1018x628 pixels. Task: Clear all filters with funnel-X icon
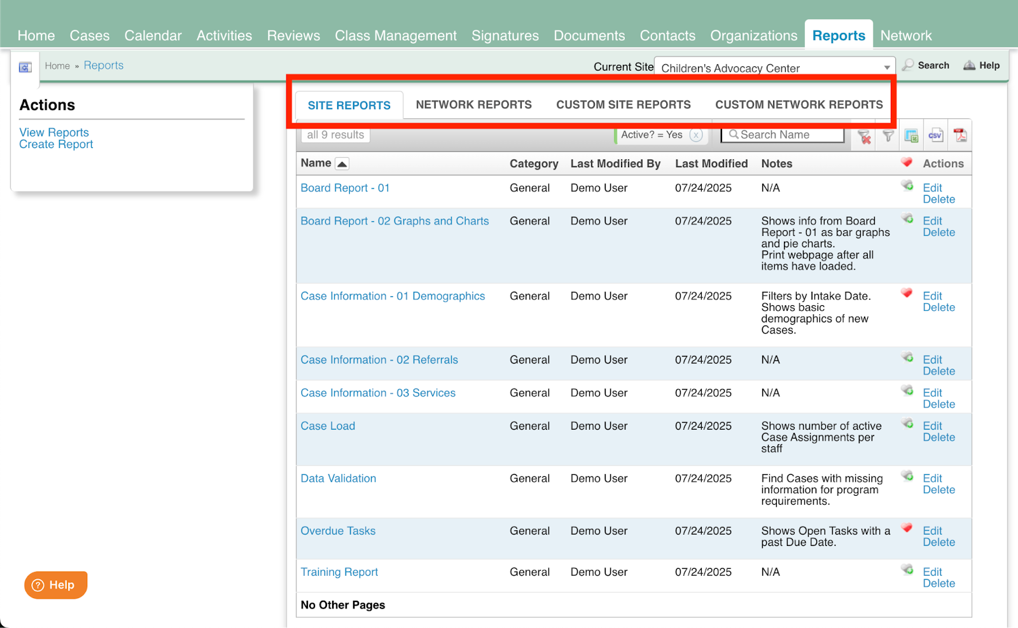(x=864, y=136)
